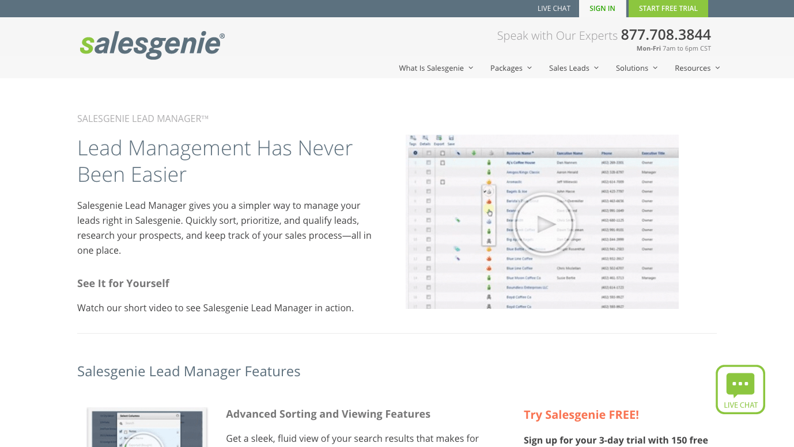The height and width of the screenshot is (447, 794).
Task: Click the Mon-Fri 7am to 6pm CST hours
Action: (674, 49)
